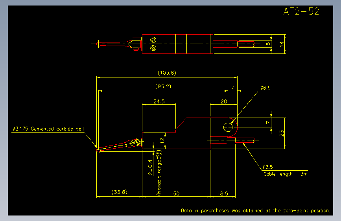Click the AT2-52 drawing title
The width and height of the screenshot is (341, 221).
pos(301,11)
